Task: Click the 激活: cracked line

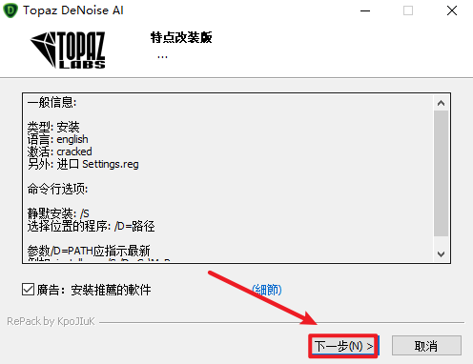Action: coord(59,152)
